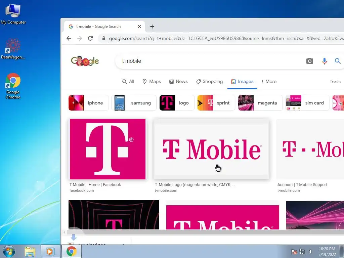Click the taskbar clock showing 10:20 PM
Viewport: 344px width, 258px height.
[327, 252]
